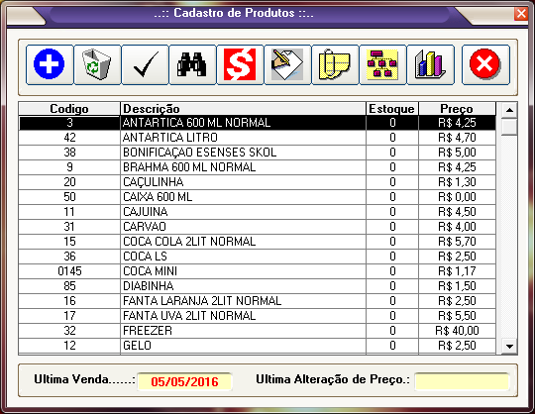Click the vertical scrollbar thumb

pyautogui.click(x=510, y=127)
